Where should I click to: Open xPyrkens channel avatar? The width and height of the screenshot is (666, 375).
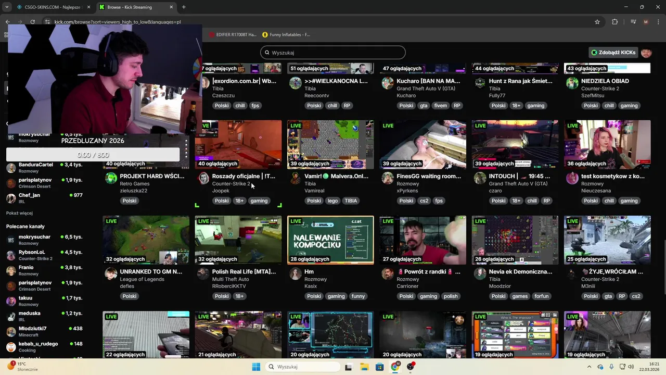pyautogui.click(x=388, y=179)
